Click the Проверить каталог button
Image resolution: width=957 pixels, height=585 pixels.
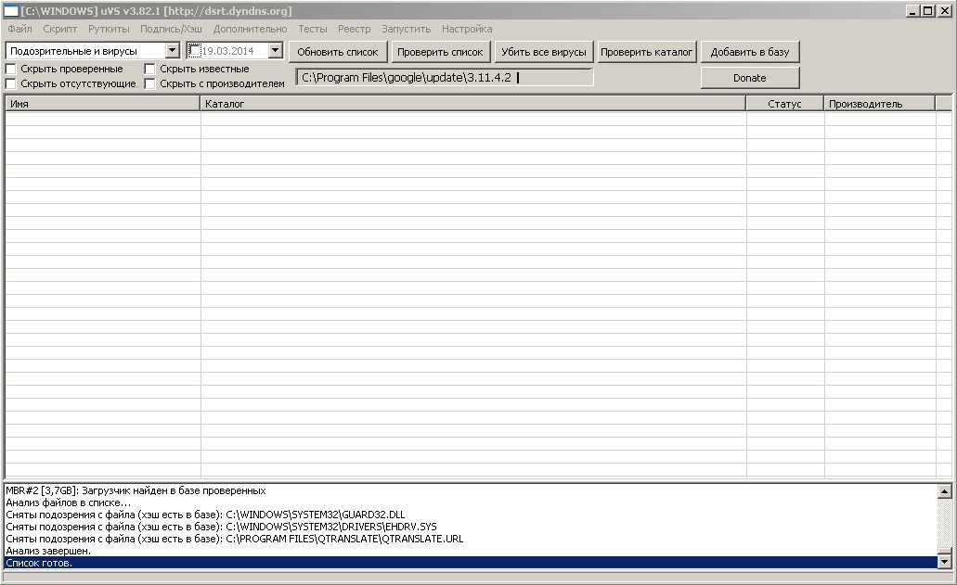click(x=646, y=52)
